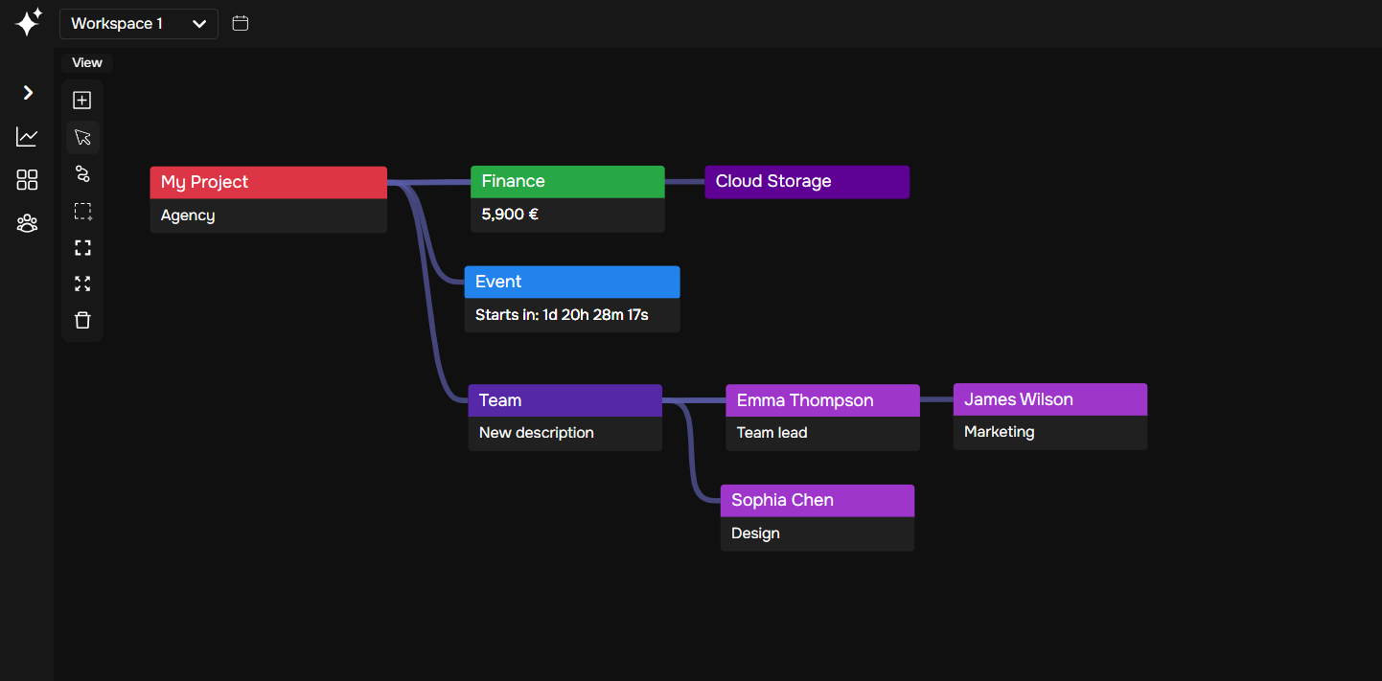Click the fit view corners icon

click(x=82, y=248)
